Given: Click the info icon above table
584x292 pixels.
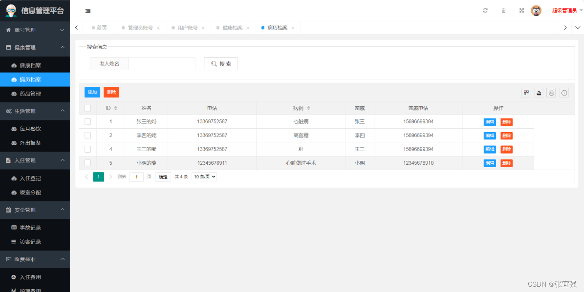Looking at the screenshot, I should (x=564, y=93).
